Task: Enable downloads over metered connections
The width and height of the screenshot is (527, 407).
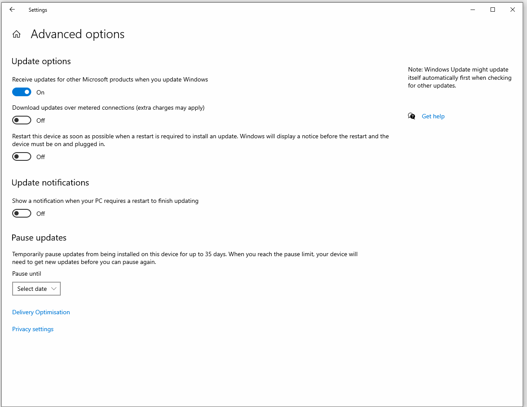Action: point(22,120)
